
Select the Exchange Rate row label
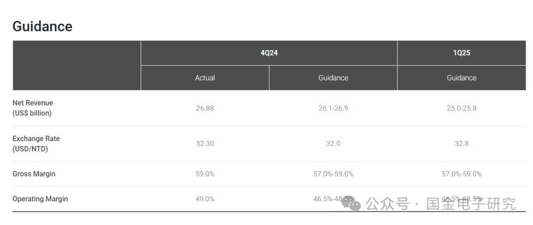tap(36, 144)
